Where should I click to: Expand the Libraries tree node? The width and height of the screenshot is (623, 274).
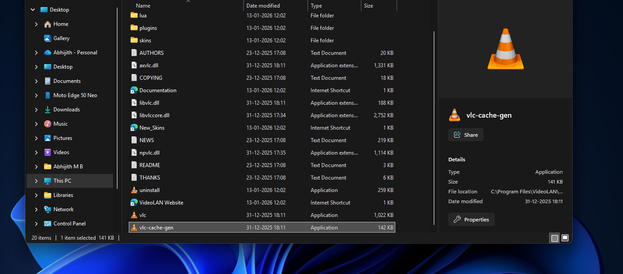(x=36, y=195)
